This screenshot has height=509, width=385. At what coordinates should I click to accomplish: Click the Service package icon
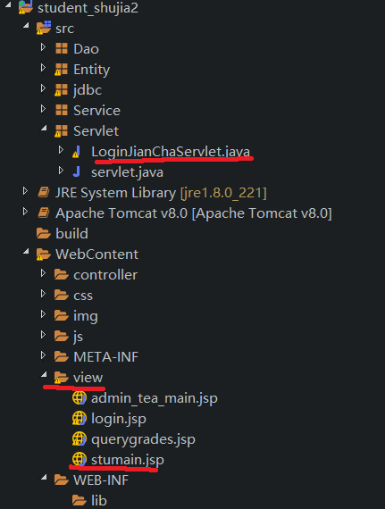tap(62, 111)
